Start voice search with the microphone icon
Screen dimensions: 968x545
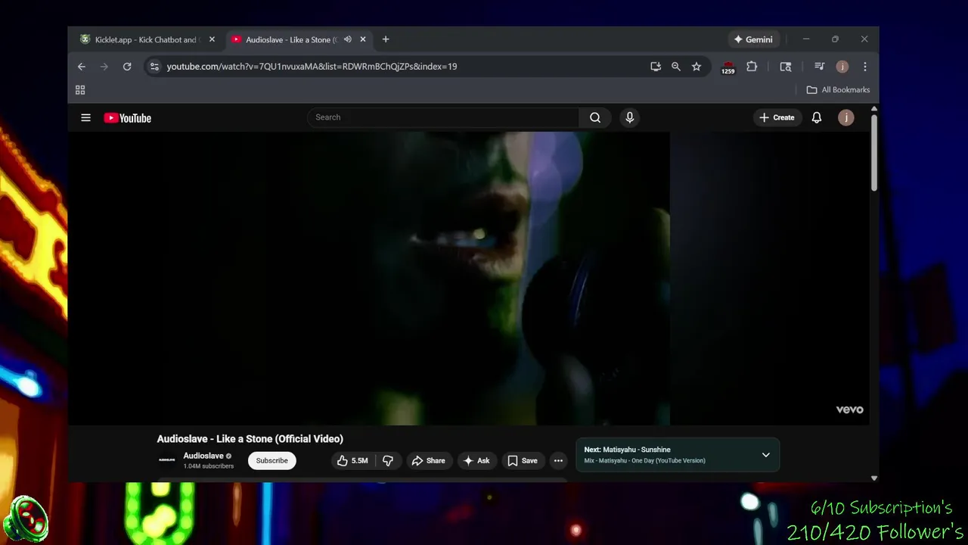pos(629,117)
